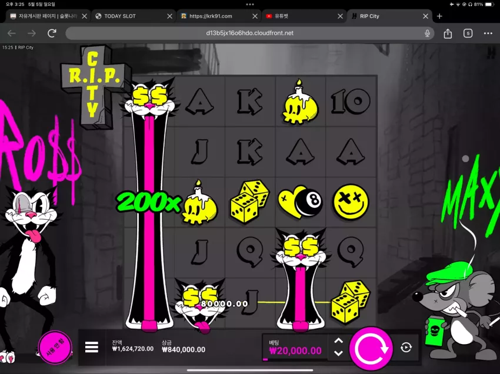This screenshot has height=374, width=500.
Task: Open a new browser tab
Action: click(x=439, y=16)
